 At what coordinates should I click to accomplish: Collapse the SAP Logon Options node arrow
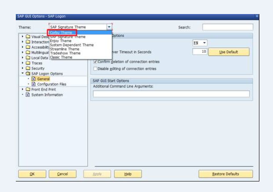22,73
